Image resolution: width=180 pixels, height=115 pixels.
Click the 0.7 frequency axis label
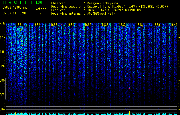tap(2, 95)
